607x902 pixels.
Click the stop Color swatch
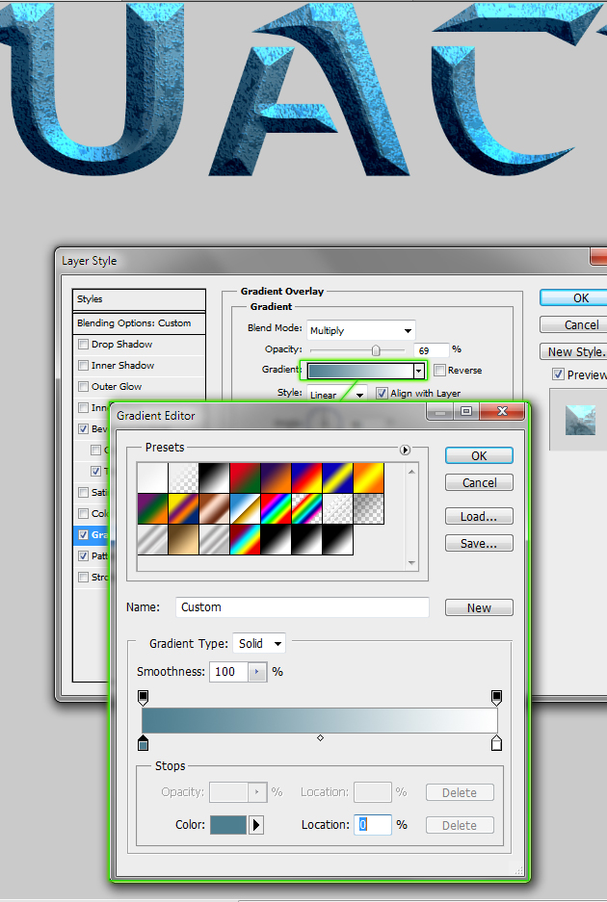click(228, 825)
